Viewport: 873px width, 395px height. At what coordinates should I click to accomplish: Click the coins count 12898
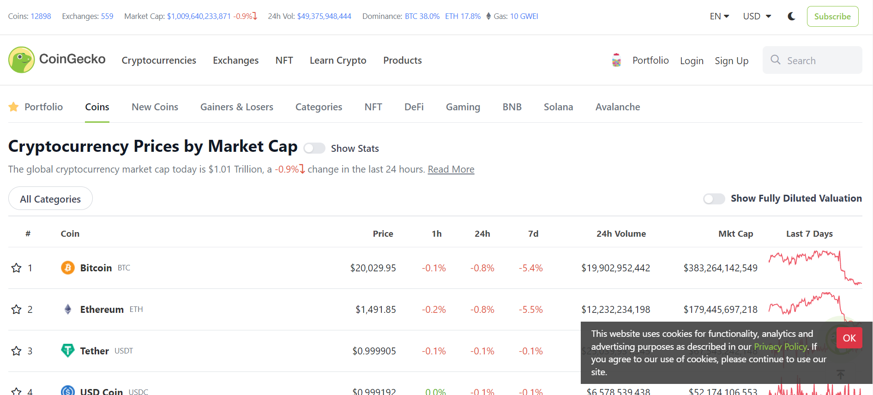(41, 16)
